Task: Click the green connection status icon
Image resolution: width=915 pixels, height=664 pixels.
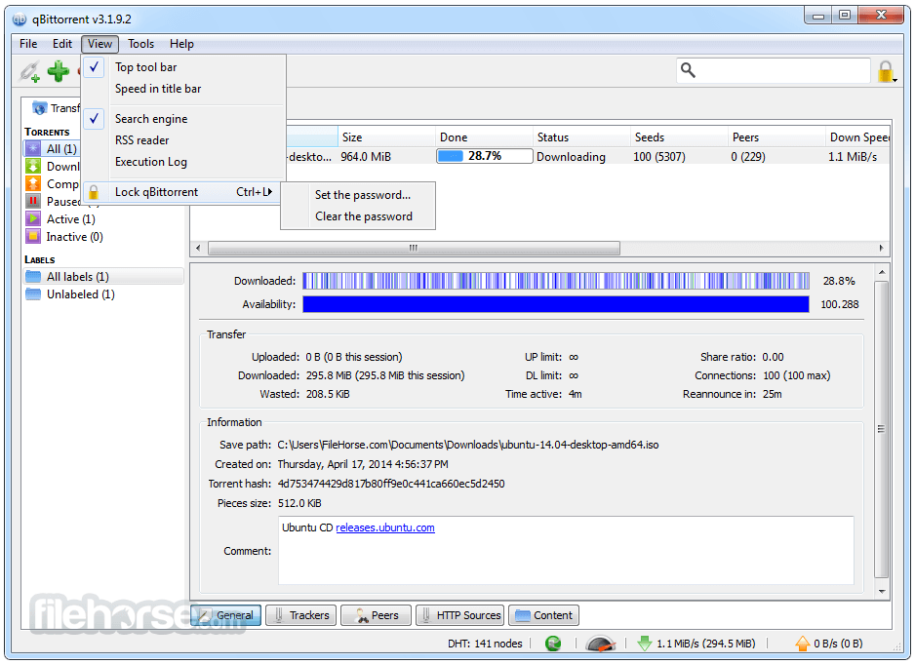Action: 553,643
